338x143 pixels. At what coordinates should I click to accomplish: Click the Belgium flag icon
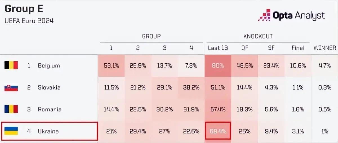pos(11,66)
